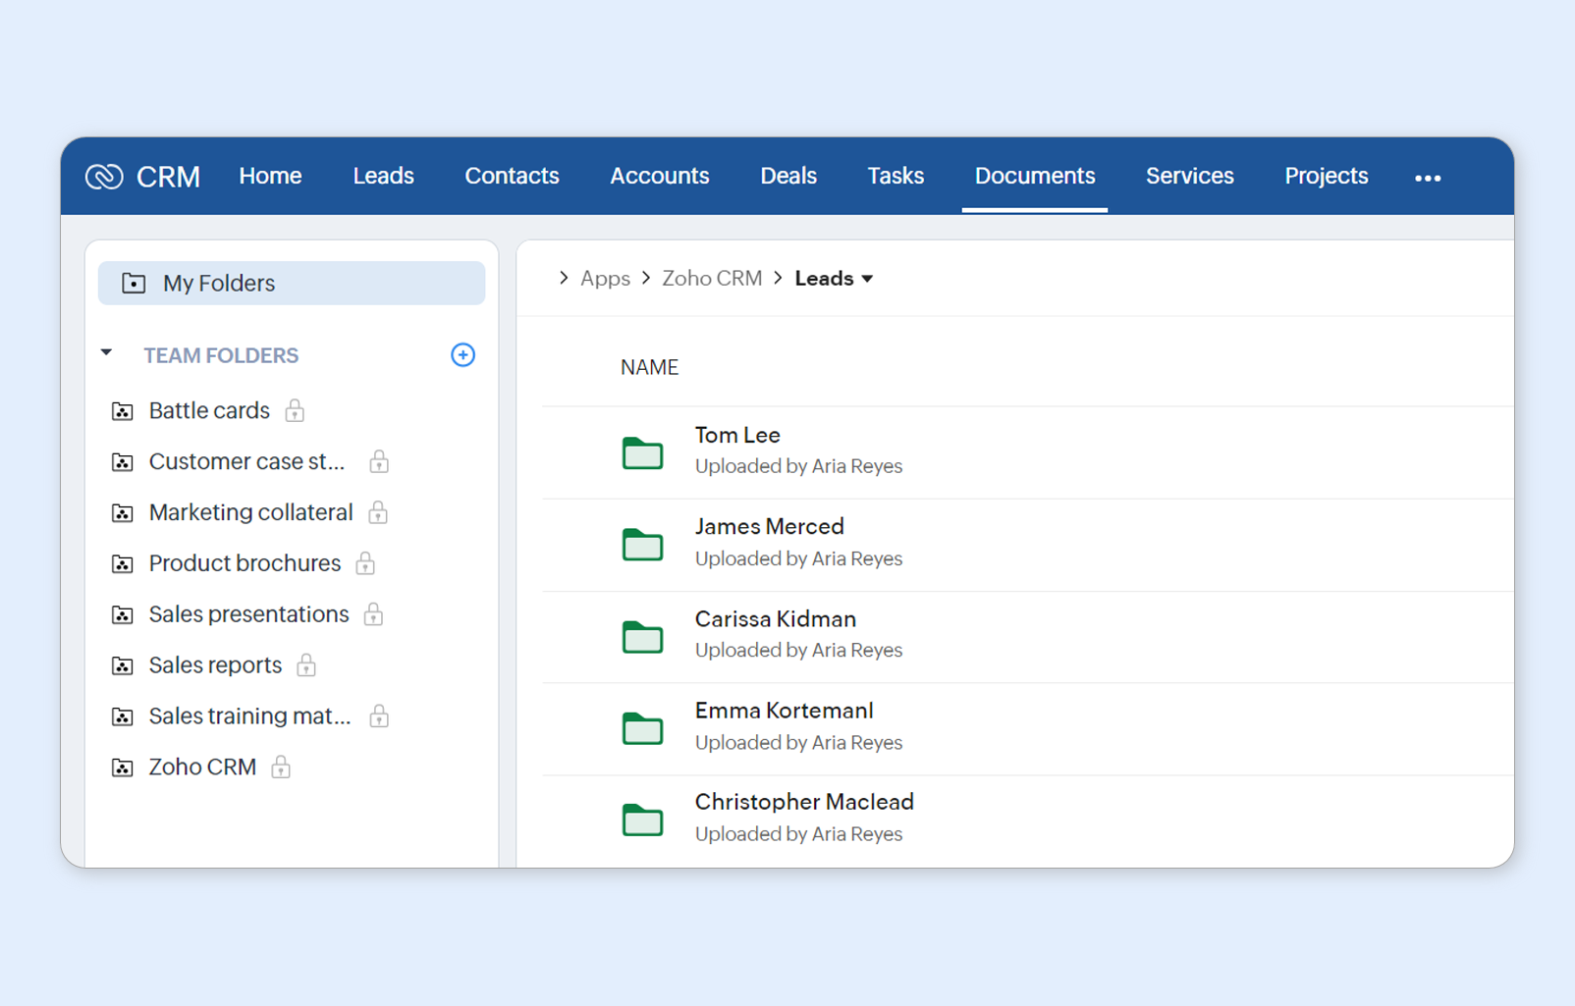Expand the breadcrumb root chevron

click(x=564, y=279)
